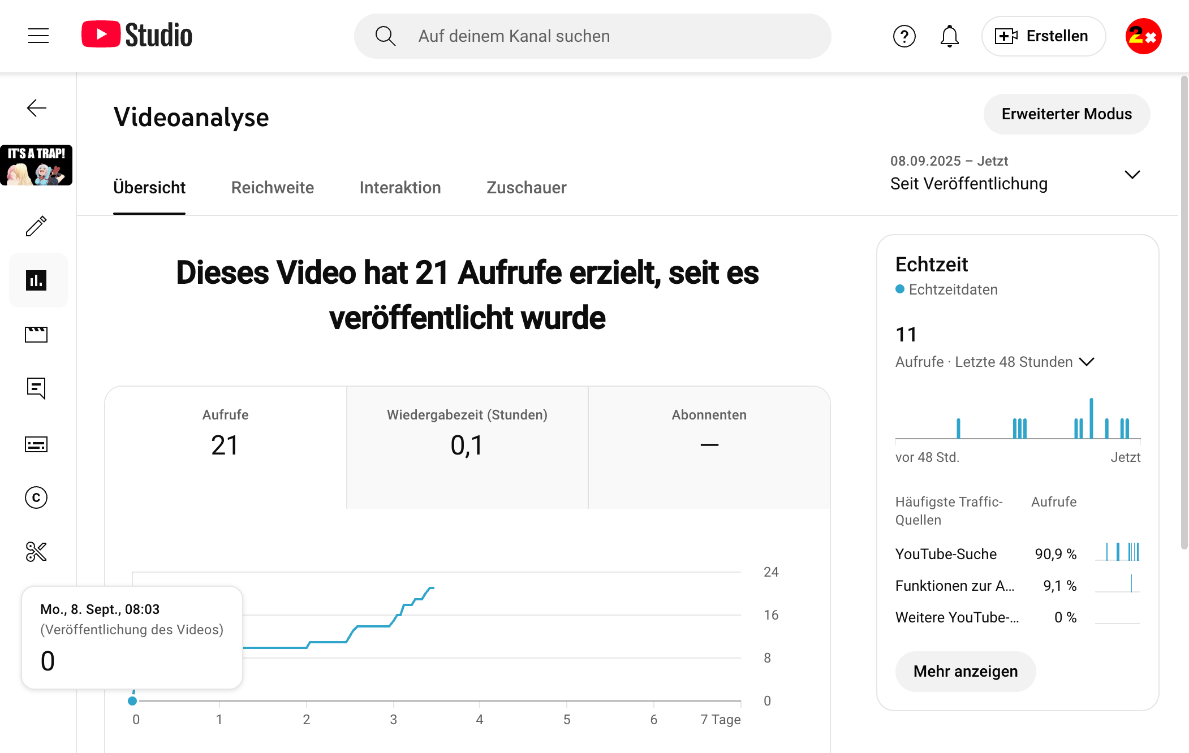Click the Erstellen button
Screen dimensions: 1189x753
(x=1043, y=36)
